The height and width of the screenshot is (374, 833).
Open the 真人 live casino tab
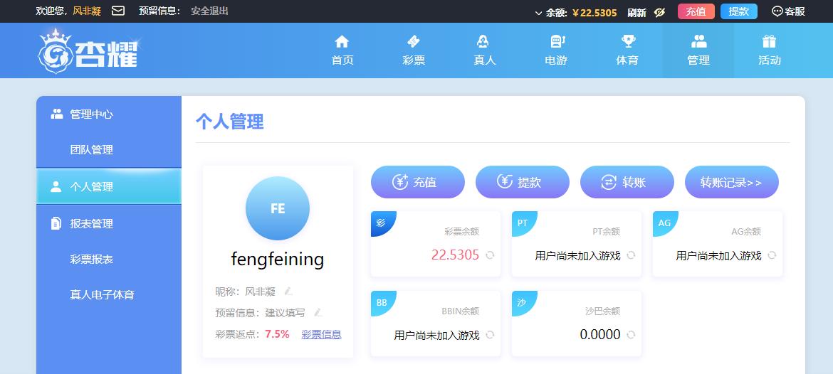485,50
